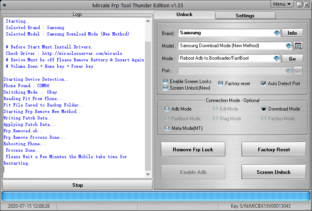The height and width of the screenshot is (211, 312).
Task: Select Download Mode radio button
Action: pos(264,109)
